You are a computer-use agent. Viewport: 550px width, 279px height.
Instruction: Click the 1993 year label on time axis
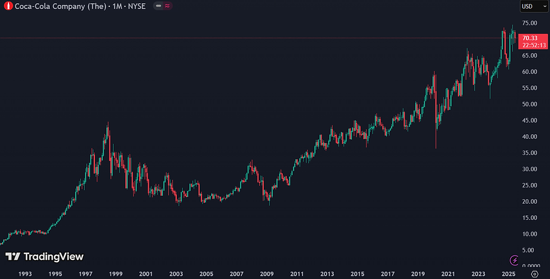coord(25,274)
